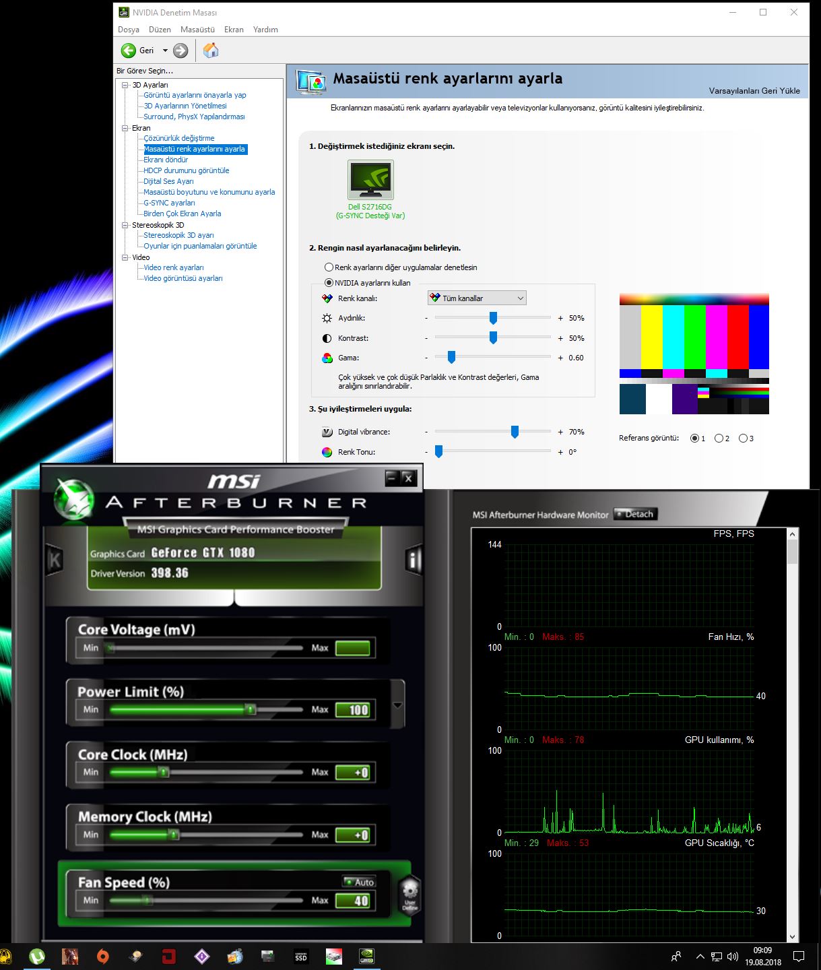Click the forward arrow icon in NVIDIA toolbar
This screenshot has height=970, width=821.
180,51
